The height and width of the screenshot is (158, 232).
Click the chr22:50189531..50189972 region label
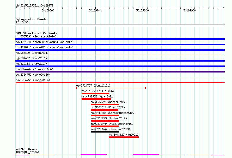pos(34,6)
